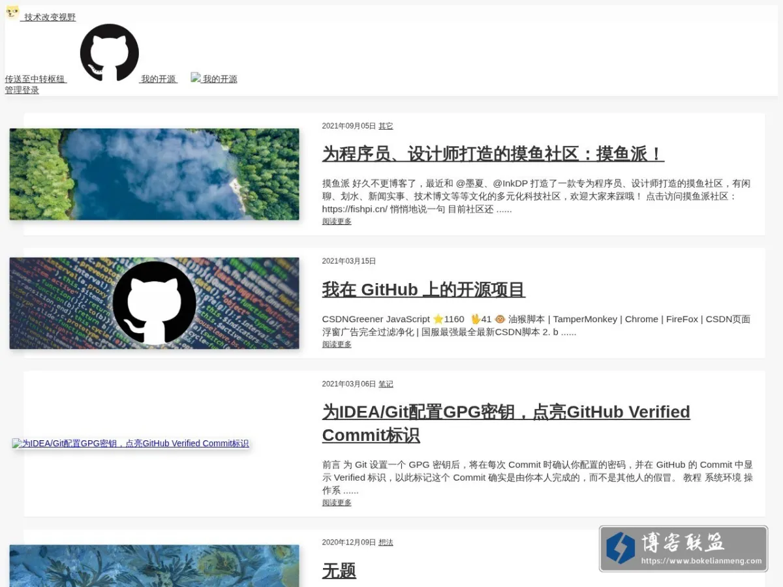The width and height of the screenshot is (783, 587).
Task: Click the site avatar icon beside 技术改变视野
Action: click(12, 12)
